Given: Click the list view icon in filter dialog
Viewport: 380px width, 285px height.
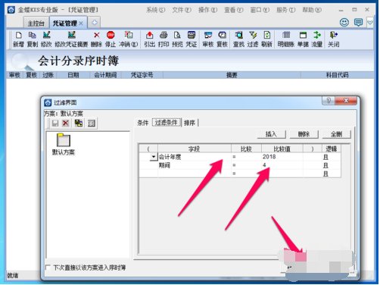Looking at the screenshot, I should [92, 123].
